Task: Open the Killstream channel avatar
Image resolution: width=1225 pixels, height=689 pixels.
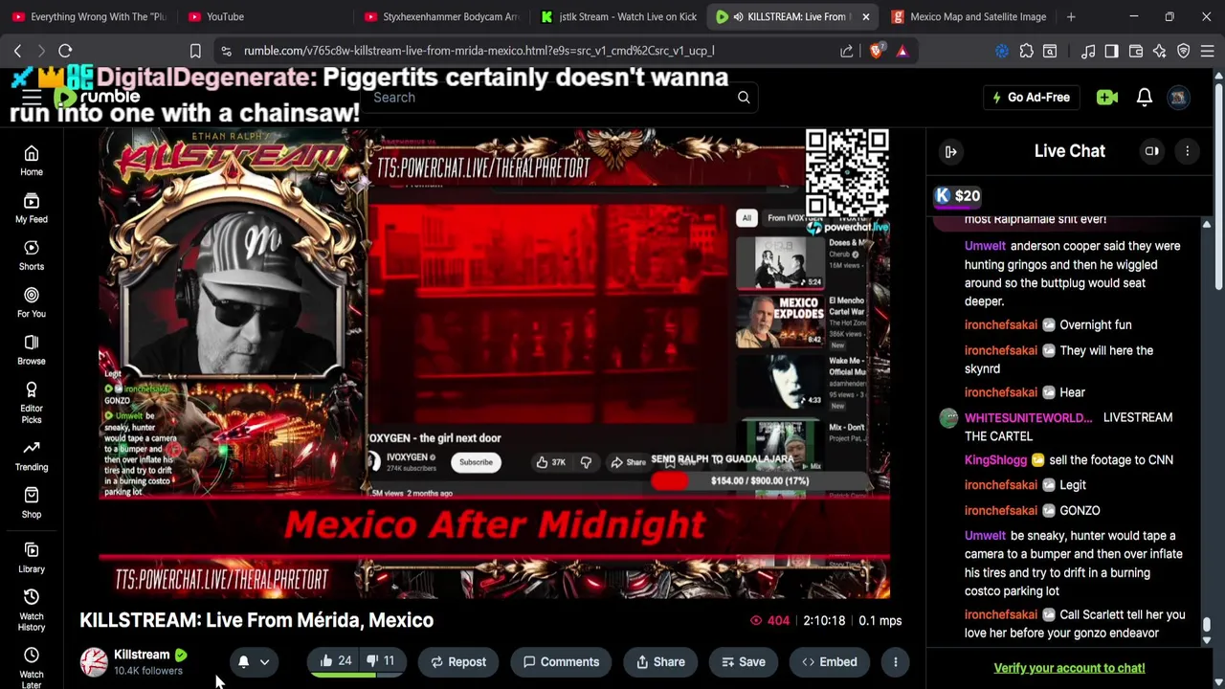Action: (94, 662)
